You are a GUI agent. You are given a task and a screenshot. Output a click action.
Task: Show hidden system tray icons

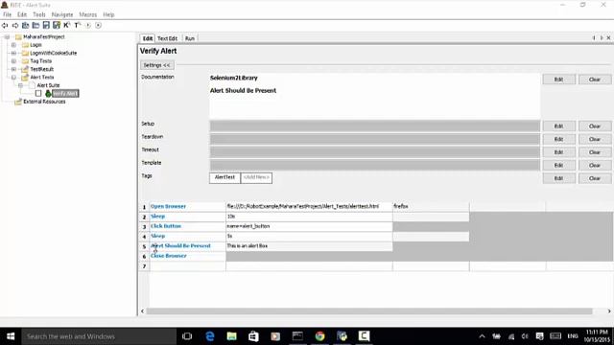tap(482, 336)
